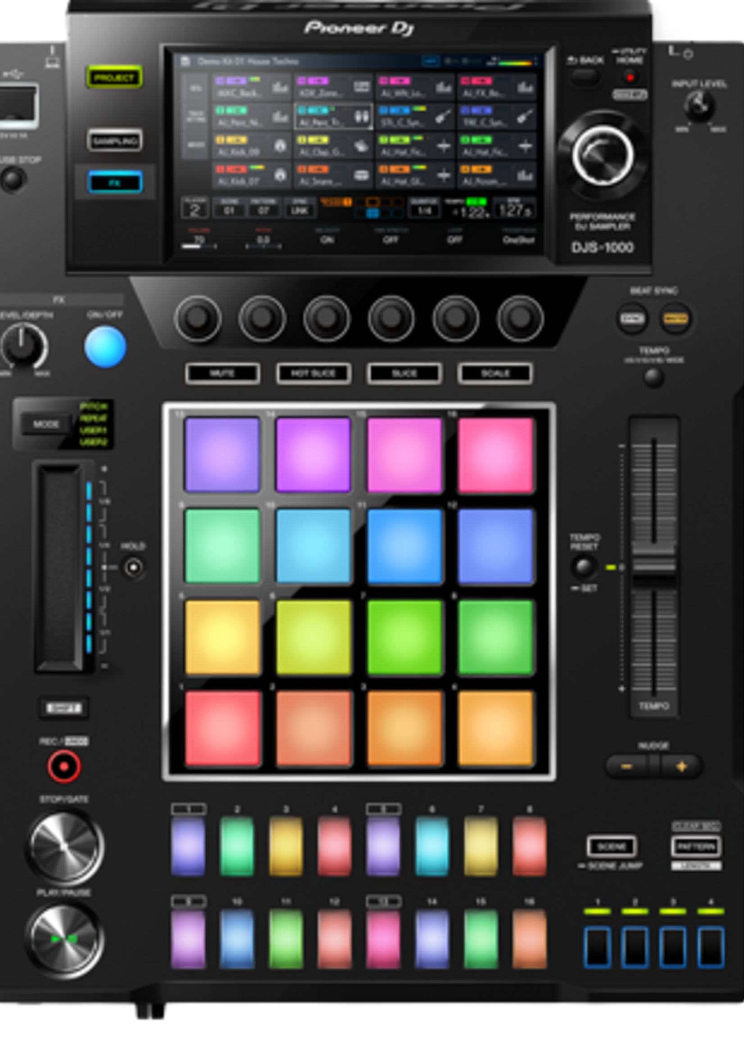This screenshot has height=1041, width=744.
Task: Hit the blue performance pad 11
Action: pos(404,546)
